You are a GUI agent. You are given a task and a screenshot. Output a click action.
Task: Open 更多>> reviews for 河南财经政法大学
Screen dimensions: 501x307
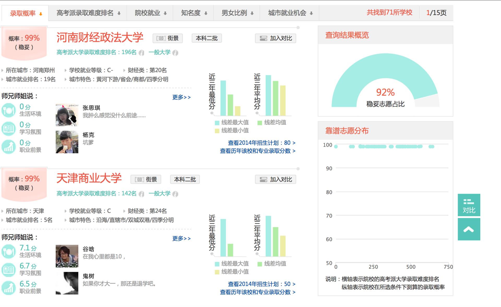coord(181,97)
